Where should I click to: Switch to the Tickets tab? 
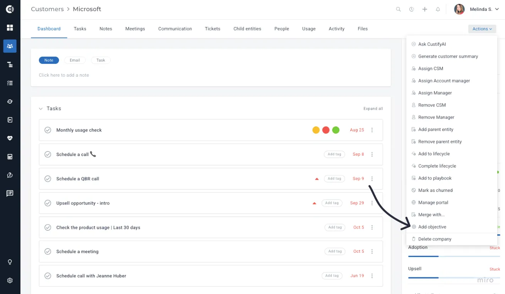(x=213, y=29)
